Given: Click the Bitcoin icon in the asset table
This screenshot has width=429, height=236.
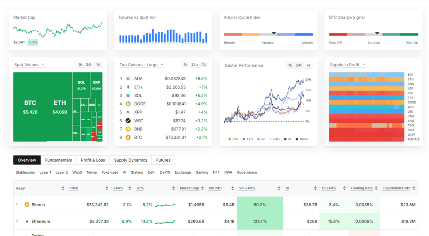Looking at the screenshot, I should click(26, 204).
